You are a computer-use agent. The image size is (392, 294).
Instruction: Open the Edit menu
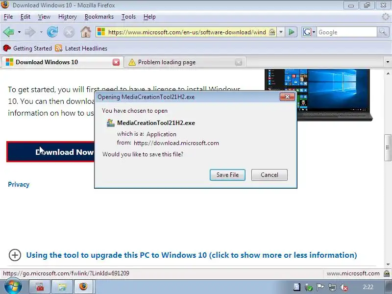click(x=25, y=17)
